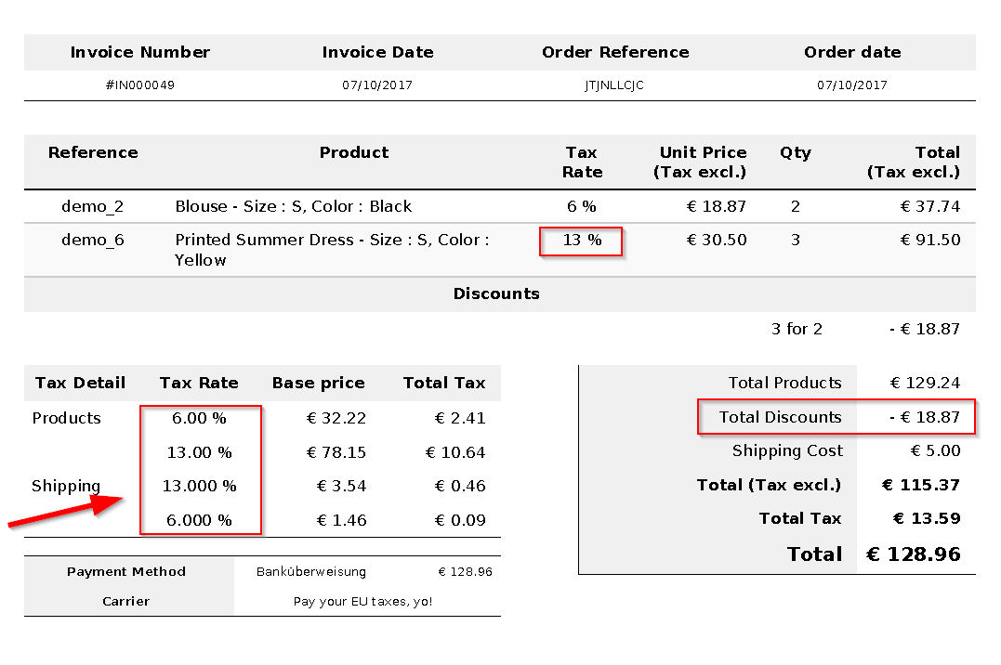Click the highlighted 13 % tax rate
The height and width of the screenshot is (665, 1001).
(582, 240)
